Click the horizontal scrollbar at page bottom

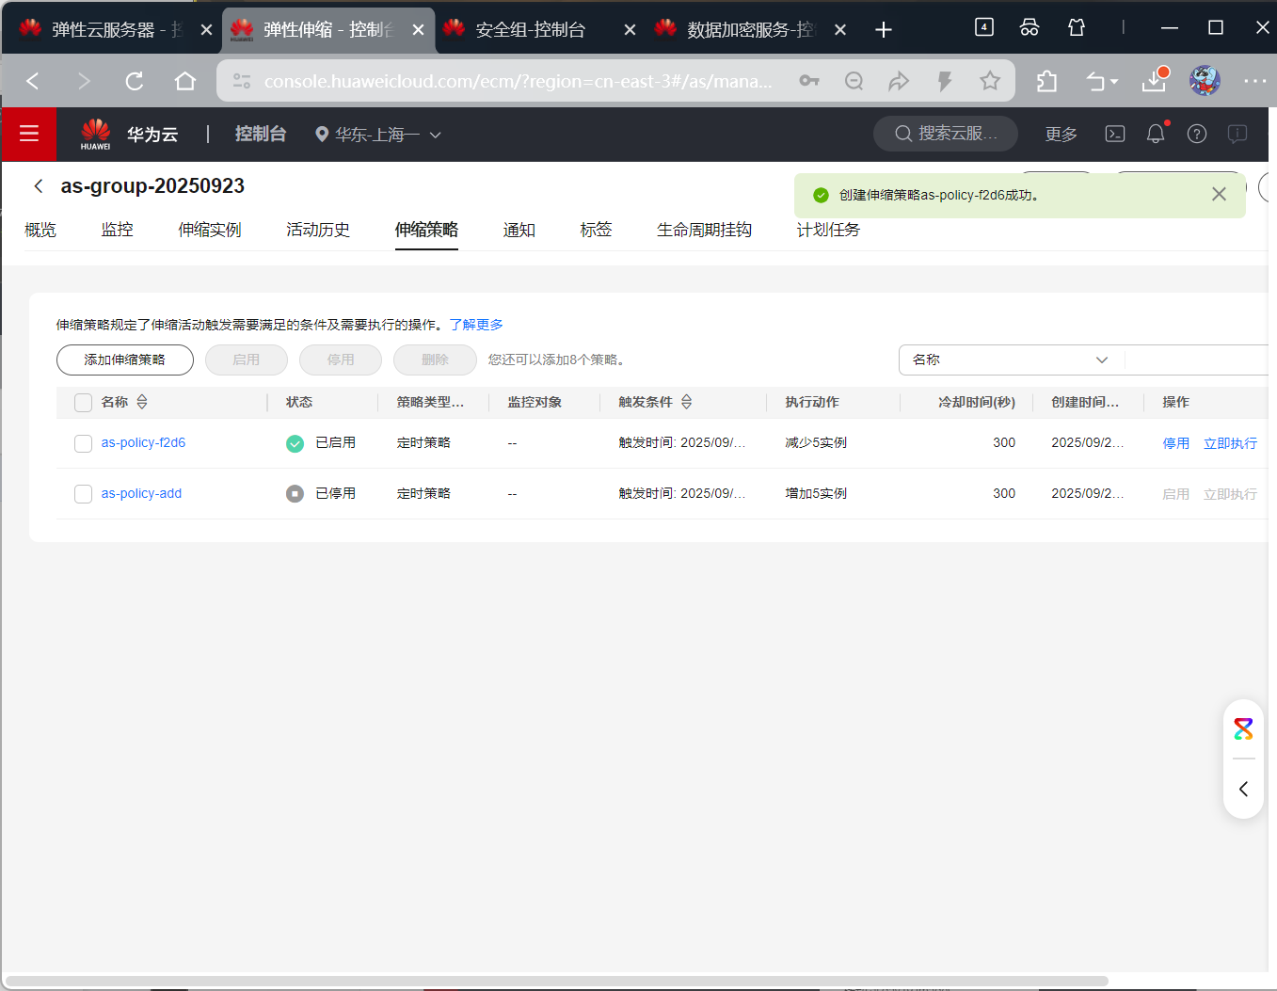click(x=555, y=981)
